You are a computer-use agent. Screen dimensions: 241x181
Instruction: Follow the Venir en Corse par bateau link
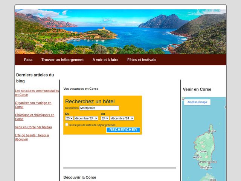pos(34,127)
